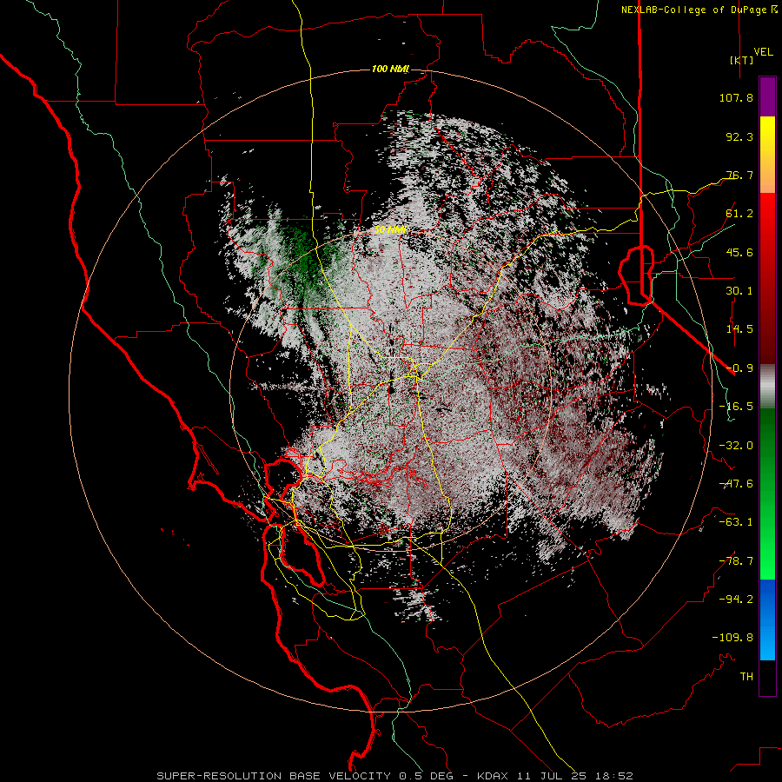Click the Super-Resolution Base Velocity caption

[x=394, y=776]
